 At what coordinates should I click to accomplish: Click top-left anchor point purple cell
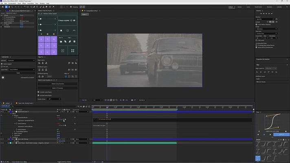click(x=41, y=39)
